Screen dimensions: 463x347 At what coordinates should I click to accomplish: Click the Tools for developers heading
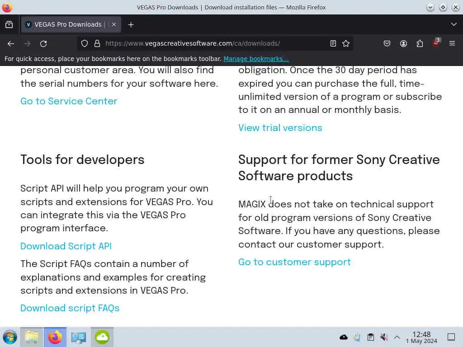tap(82, 159)
